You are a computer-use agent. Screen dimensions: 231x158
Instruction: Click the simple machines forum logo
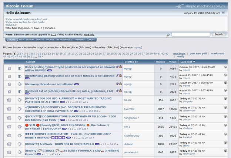[x=200, y=6]
